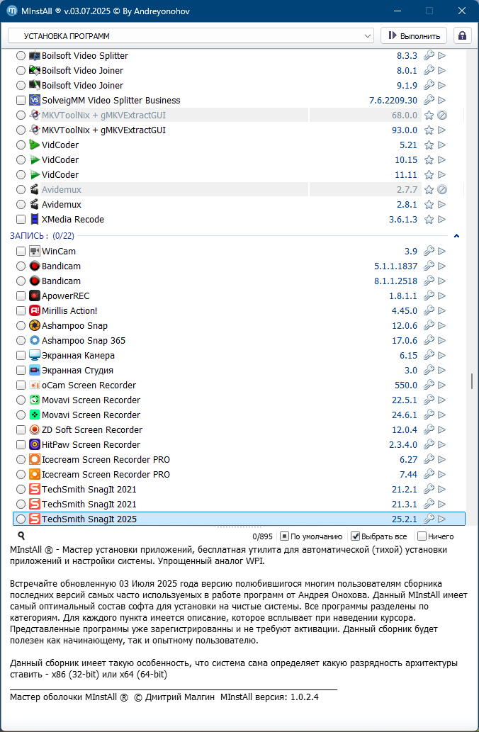Uncheck the Выбрать все checkbox
Screen dimensions: 479x732
(355, 536)
